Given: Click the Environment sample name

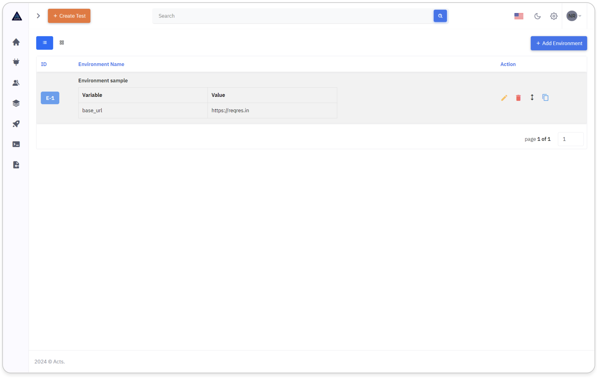Looking at the screenshot, I should pyautogui.click(x=103, y=81).
